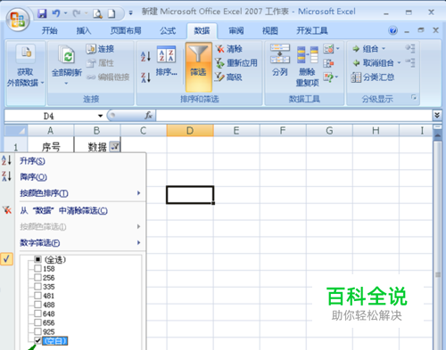Screen dimensions: 446x350
Task: Open the Outline (分级显示) dialog launcher
Action: tap(414, 98)
